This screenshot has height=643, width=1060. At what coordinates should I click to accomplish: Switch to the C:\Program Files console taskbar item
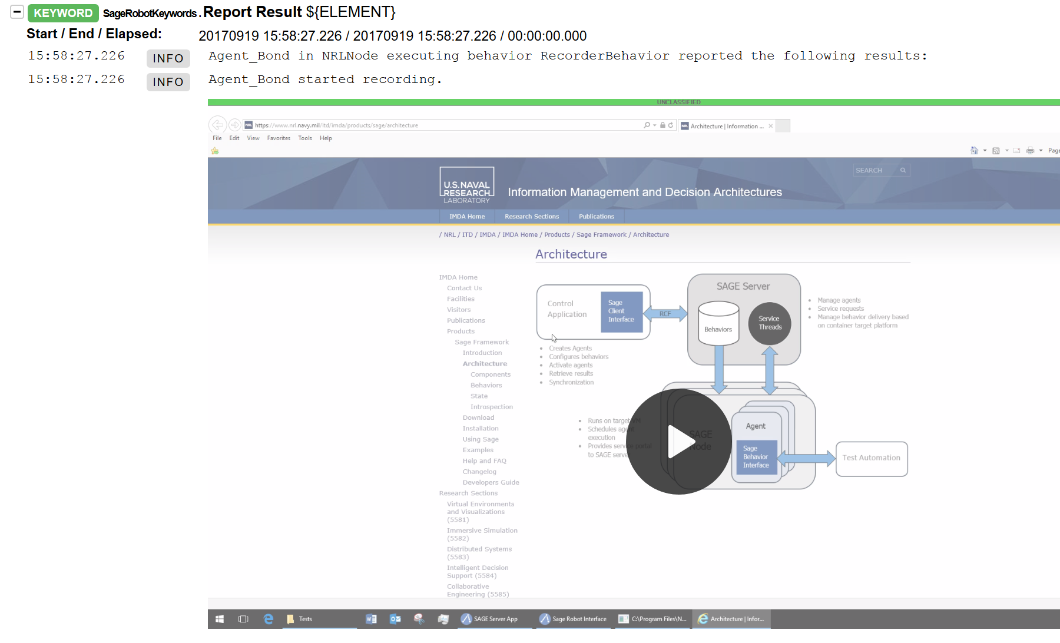[x=652, y=619]
